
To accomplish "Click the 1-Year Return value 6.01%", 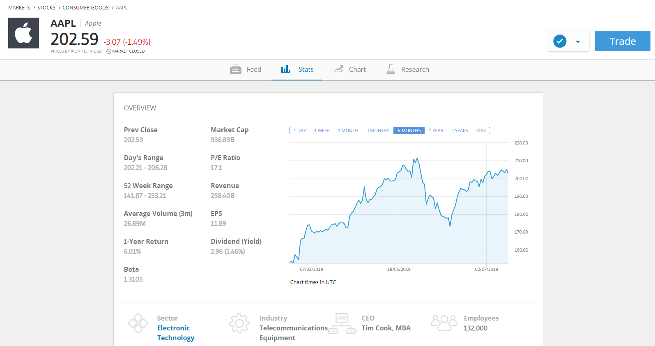I will coord(132,251).
